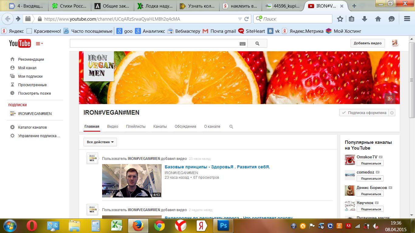Click the browser forward arrow
Viewport: 415px width, 233px height.
click(18, 19)
